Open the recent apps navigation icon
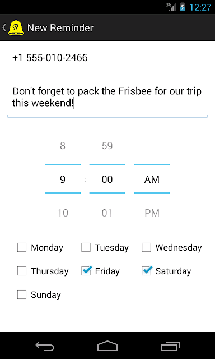The image size is (215, 359). click(x=170, y=346)
